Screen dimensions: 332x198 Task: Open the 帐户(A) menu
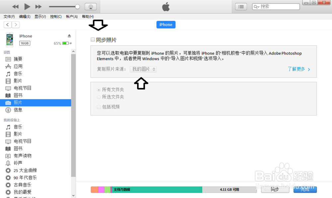72,17
